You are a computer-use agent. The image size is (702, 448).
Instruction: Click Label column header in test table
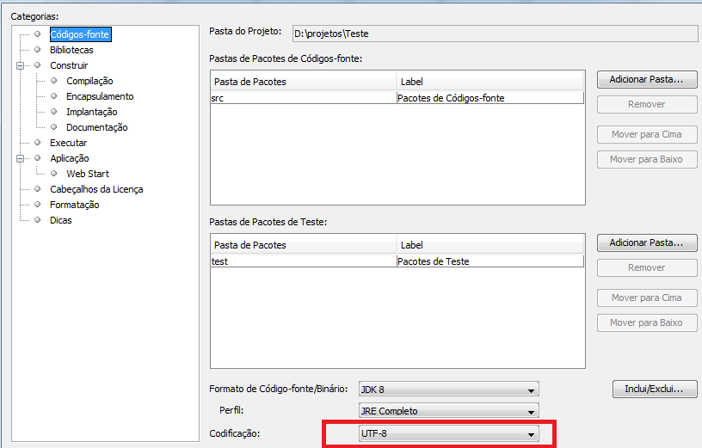point(490,245)
